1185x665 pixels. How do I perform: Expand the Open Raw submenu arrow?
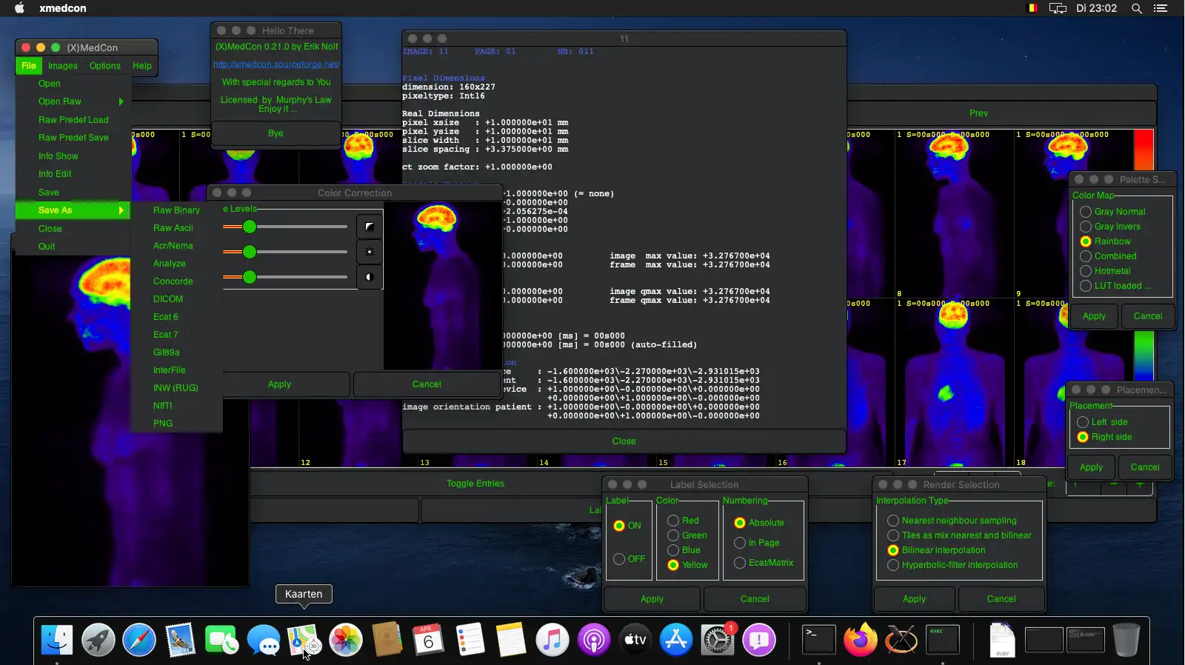pos(121,101)
